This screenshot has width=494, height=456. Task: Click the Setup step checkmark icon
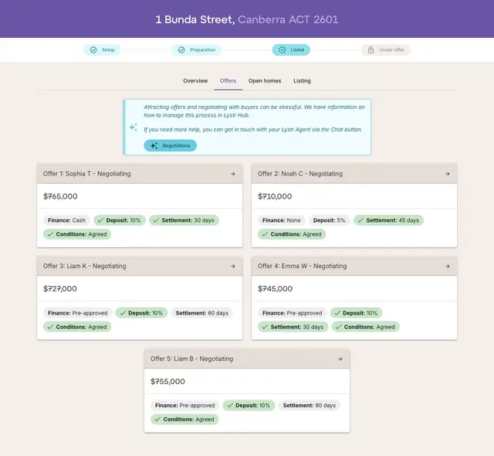[x=93, y=49]
